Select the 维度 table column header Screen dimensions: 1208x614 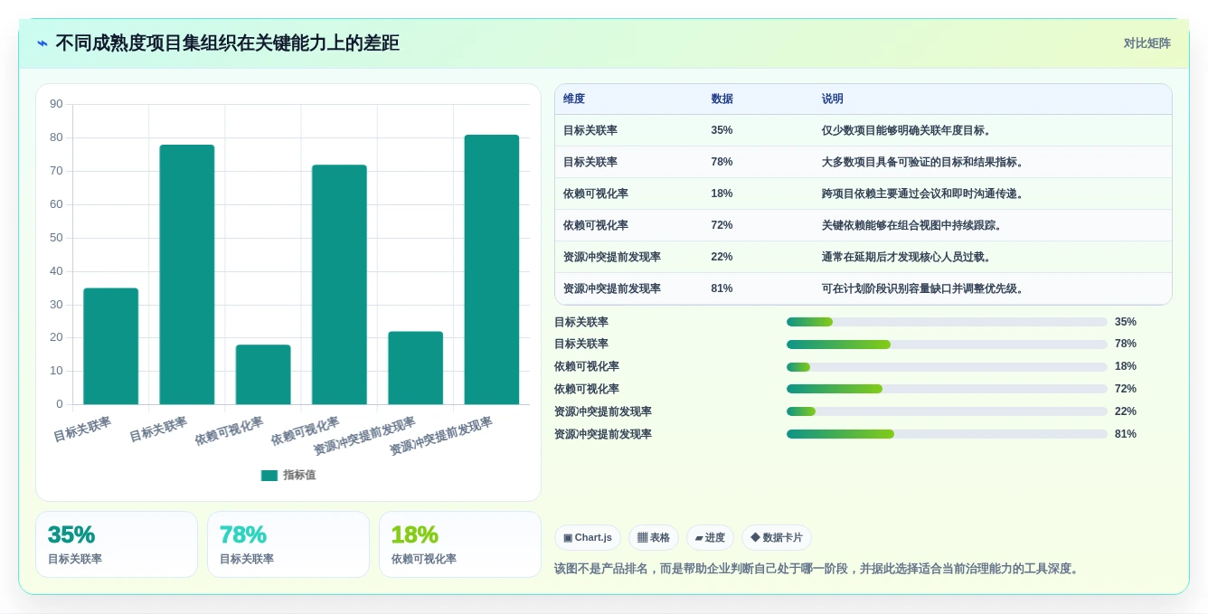coord(574,99)
